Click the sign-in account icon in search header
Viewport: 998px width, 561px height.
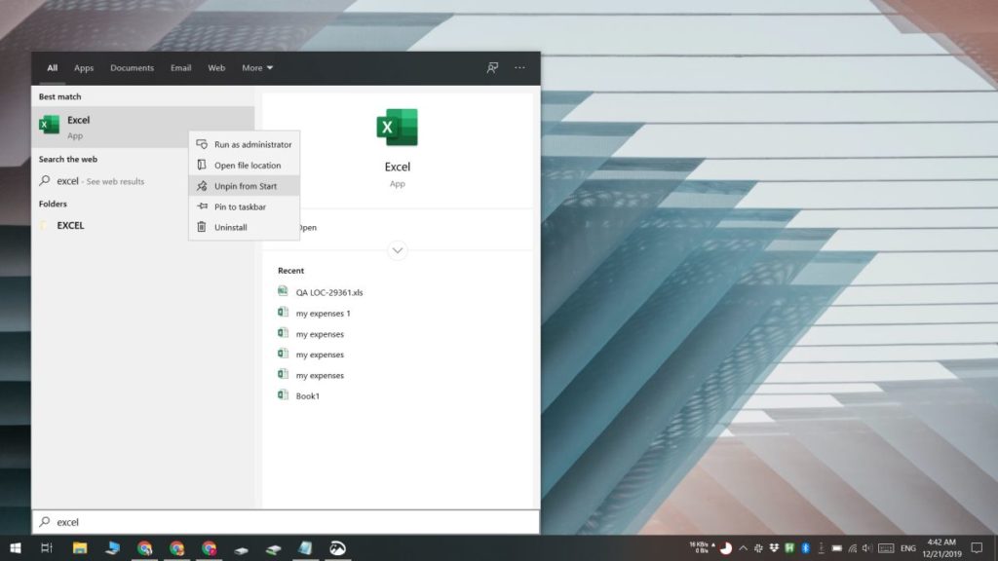491,66
